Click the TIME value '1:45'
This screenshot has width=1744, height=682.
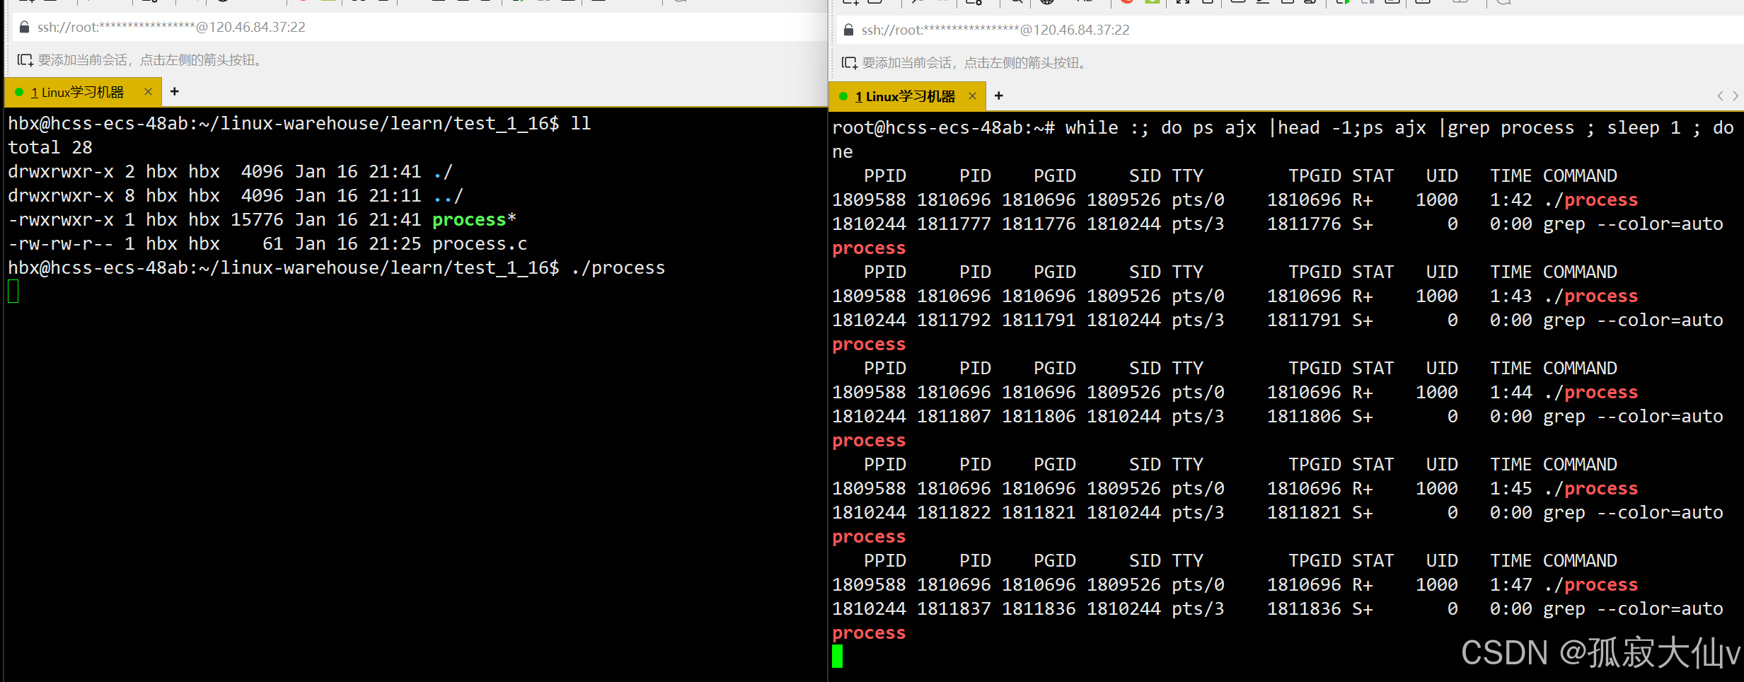pos(1511,489)
